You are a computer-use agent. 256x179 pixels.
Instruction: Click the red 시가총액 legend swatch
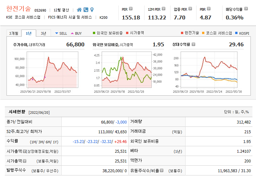[x=127, y=33]
